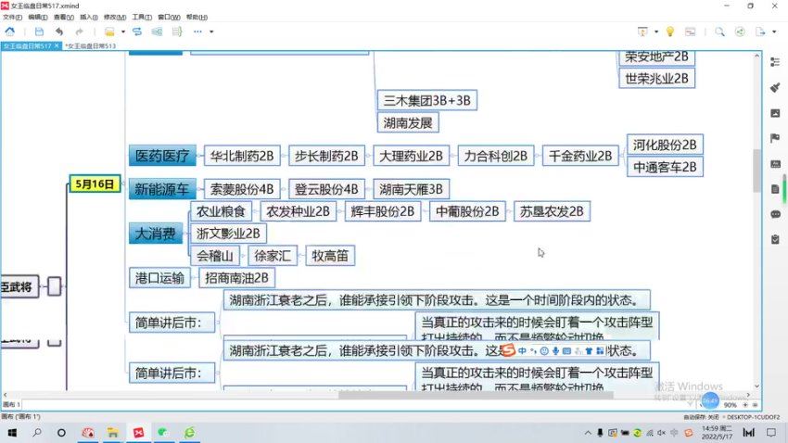Open the Format brush panel in the sidebar

pyautogui.click(x=775, y=87)
